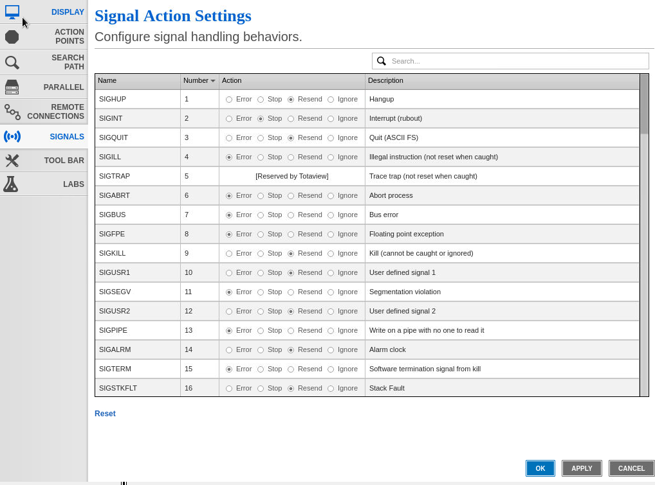This screenshot has width=655, height=485.
Task: Select Resend for SIGABRT
Action: (291, 196)
